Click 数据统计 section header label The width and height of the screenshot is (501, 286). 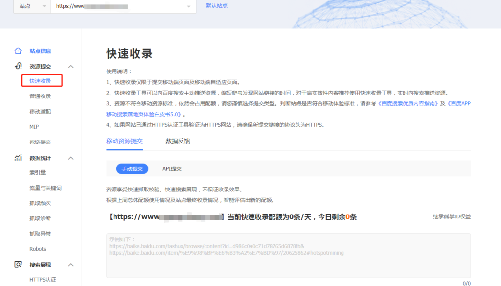coord(40,158)
